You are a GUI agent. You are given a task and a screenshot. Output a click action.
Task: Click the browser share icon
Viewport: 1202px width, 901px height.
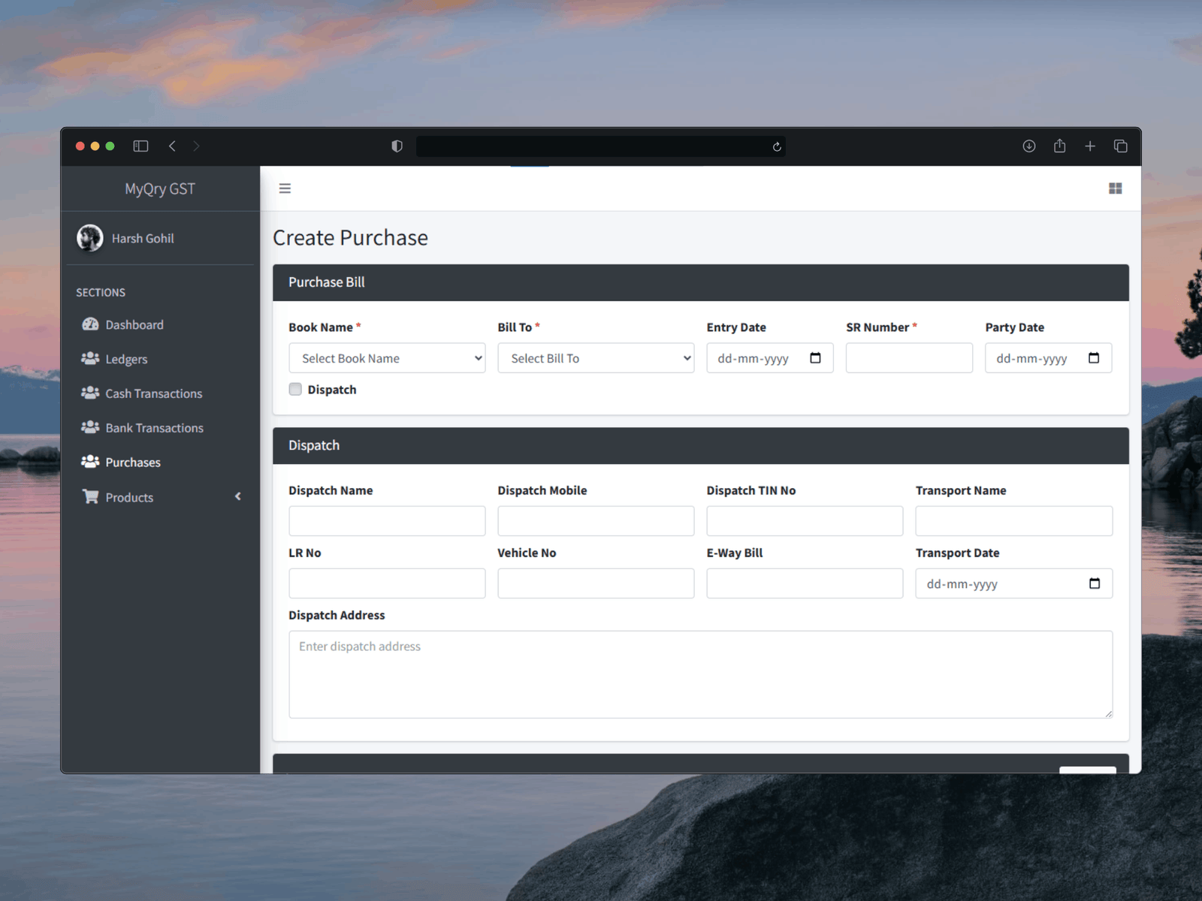tap(1059, 146)
